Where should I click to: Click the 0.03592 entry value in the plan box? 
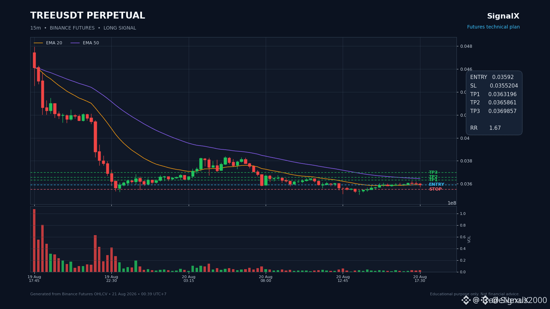click(503, 77)
